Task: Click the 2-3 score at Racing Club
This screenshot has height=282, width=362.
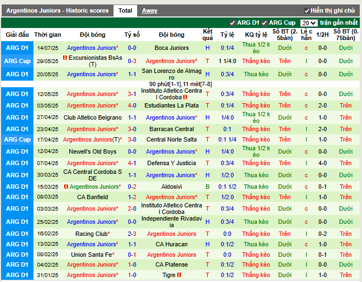Action: coord(132,234)
